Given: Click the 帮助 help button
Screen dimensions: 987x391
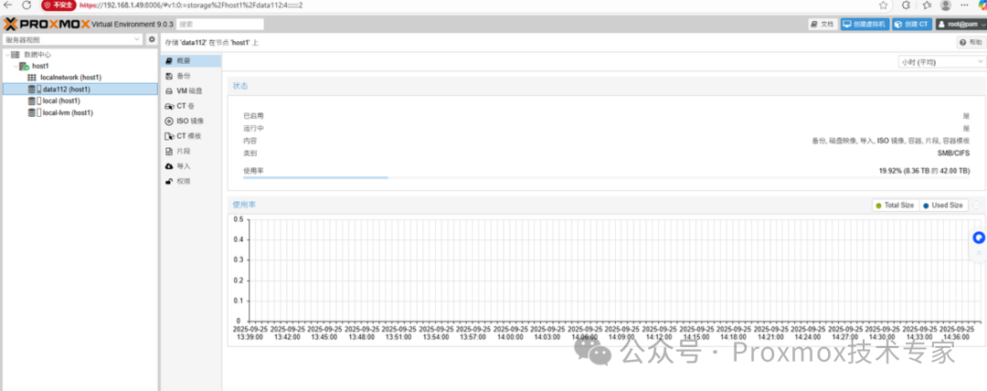Looking at the screenshot, I should point(971,42).
